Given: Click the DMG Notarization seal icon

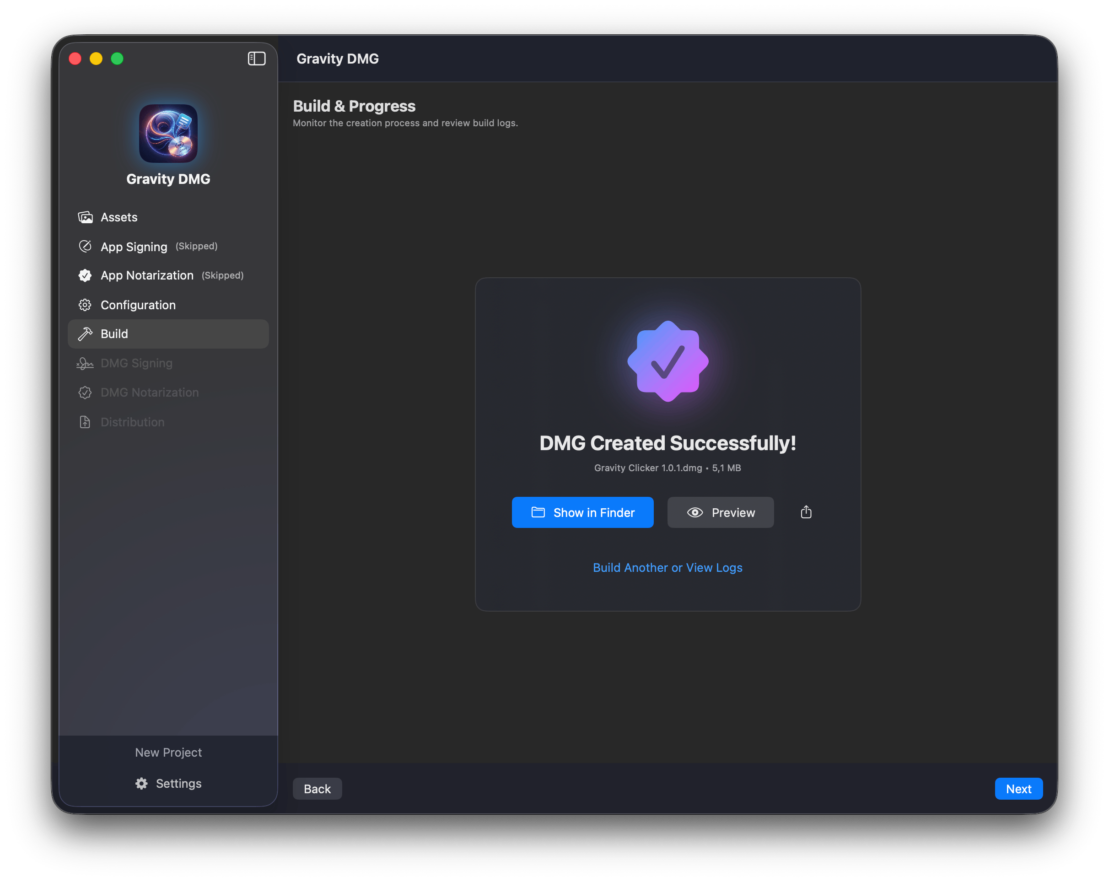Looking at the screenshot, I should coord(86,393).
